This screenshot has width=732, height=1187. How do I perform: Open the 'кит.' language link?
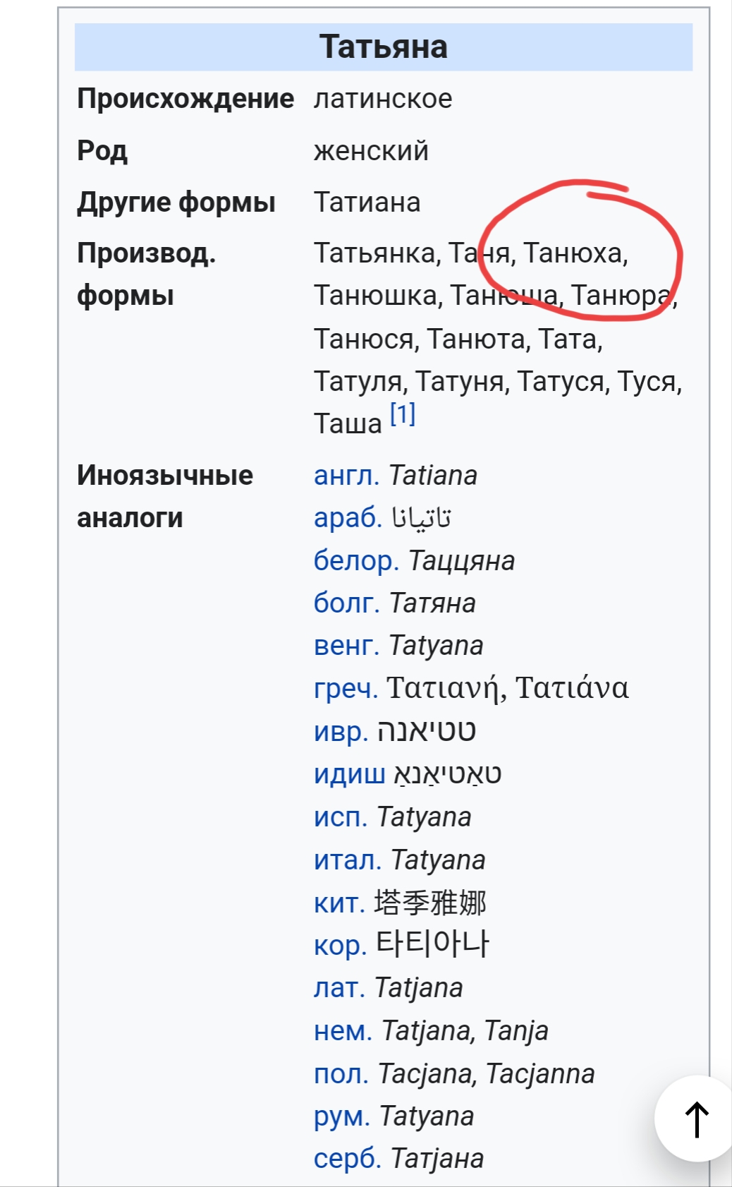point(339,903)
